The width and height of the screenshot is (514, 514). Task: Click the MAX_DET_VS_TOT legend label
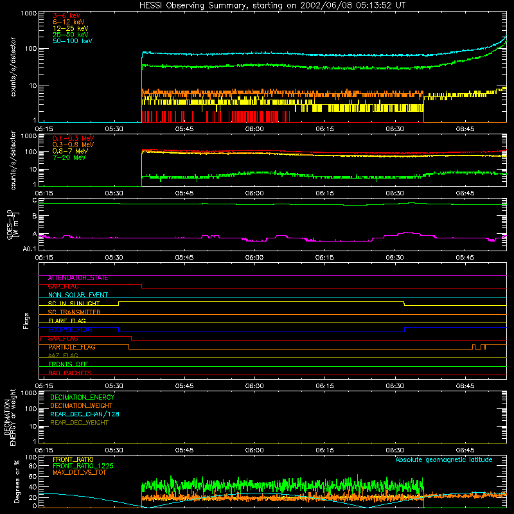[79, 472]
